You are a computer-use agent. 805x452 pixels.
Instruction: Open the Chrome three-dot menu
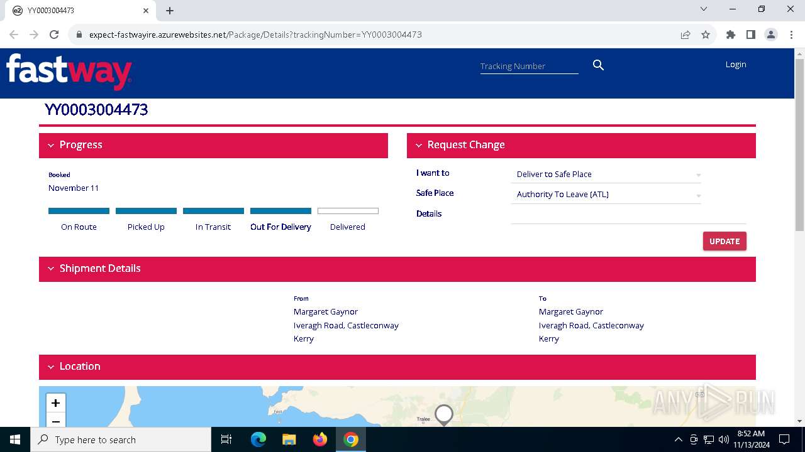(x=791, y=35)
